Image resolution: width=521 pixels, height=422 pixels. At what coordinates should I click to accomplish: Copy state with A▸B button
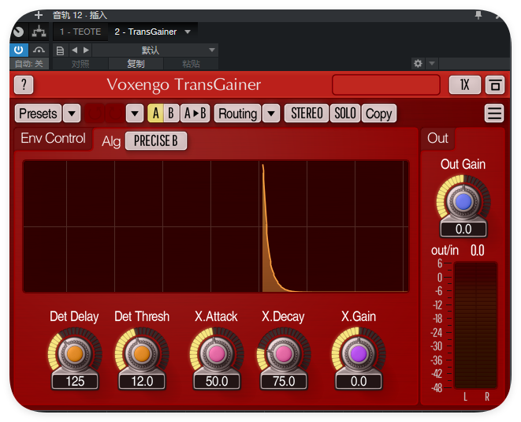(x=195, y=114)
